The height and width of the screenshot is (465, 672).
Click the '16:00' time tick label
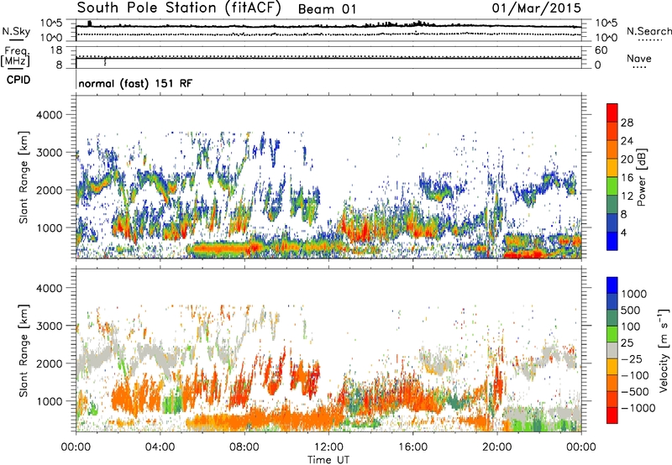412,447
